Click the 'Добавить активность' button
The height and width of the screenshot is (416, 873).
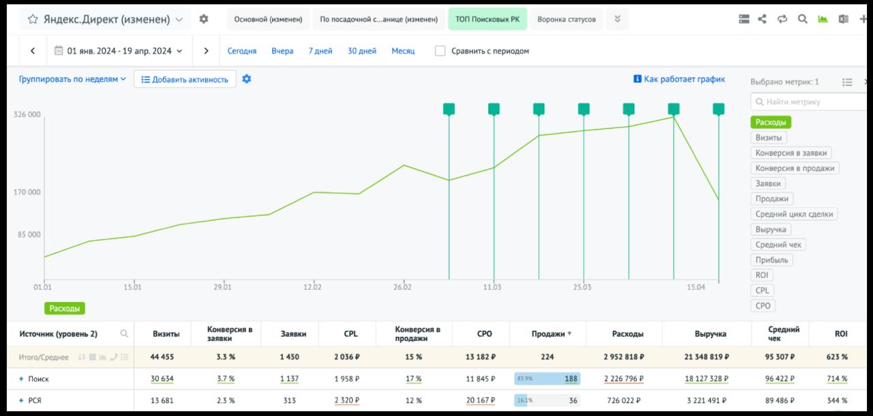(185, 79)
